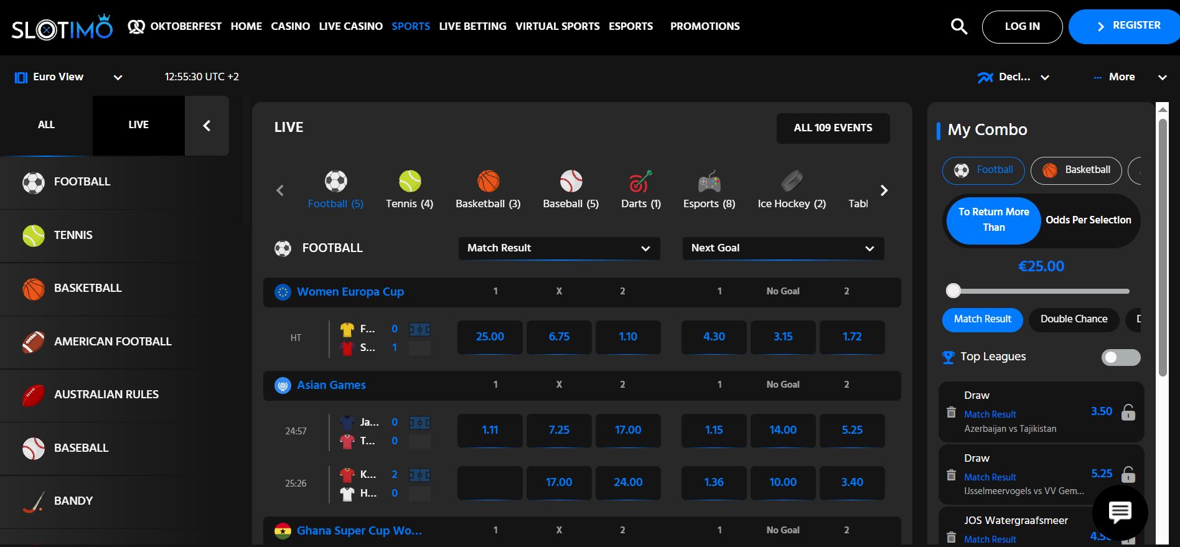View ALL 109 EVENTS
The width and height of the screenshot is (1180, 547).
pyautogui.click(x=833, y=128)
